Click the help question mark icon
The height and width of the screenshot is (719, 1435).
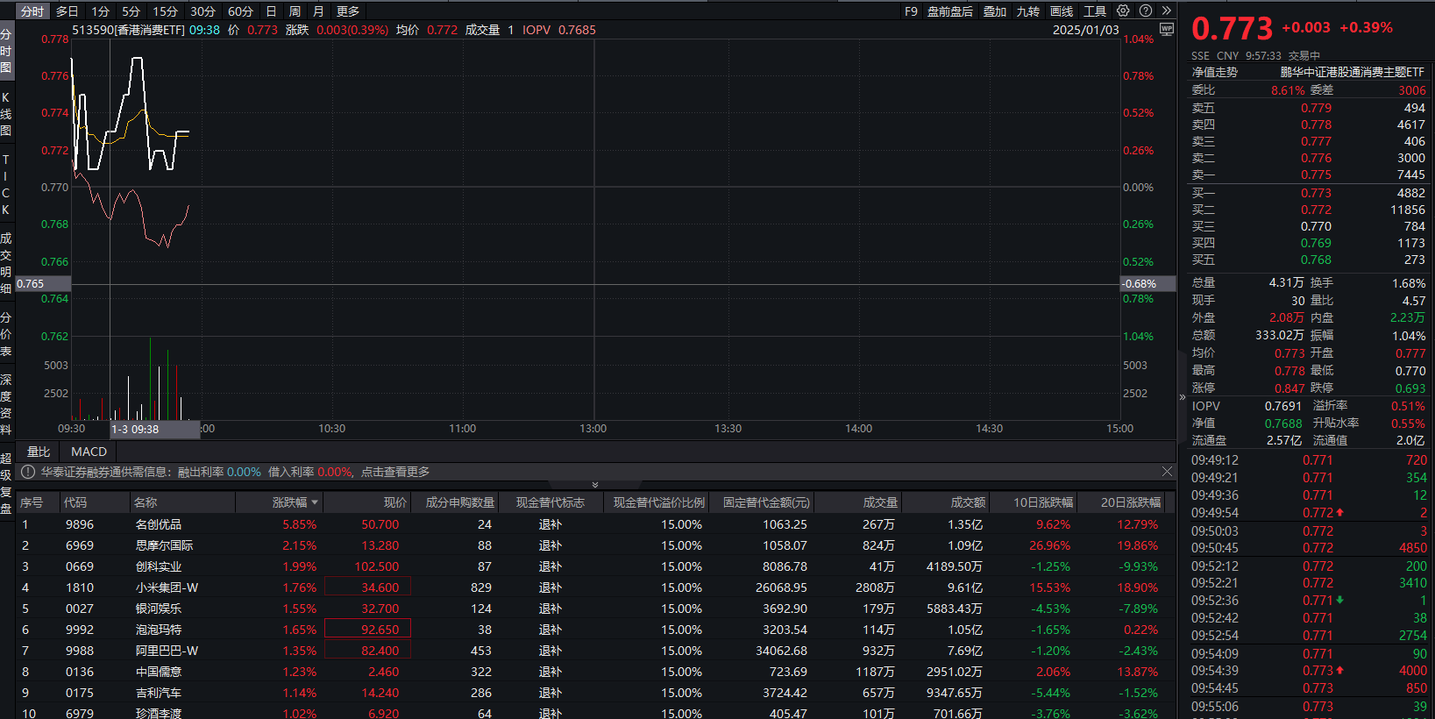pos(1146,11)
